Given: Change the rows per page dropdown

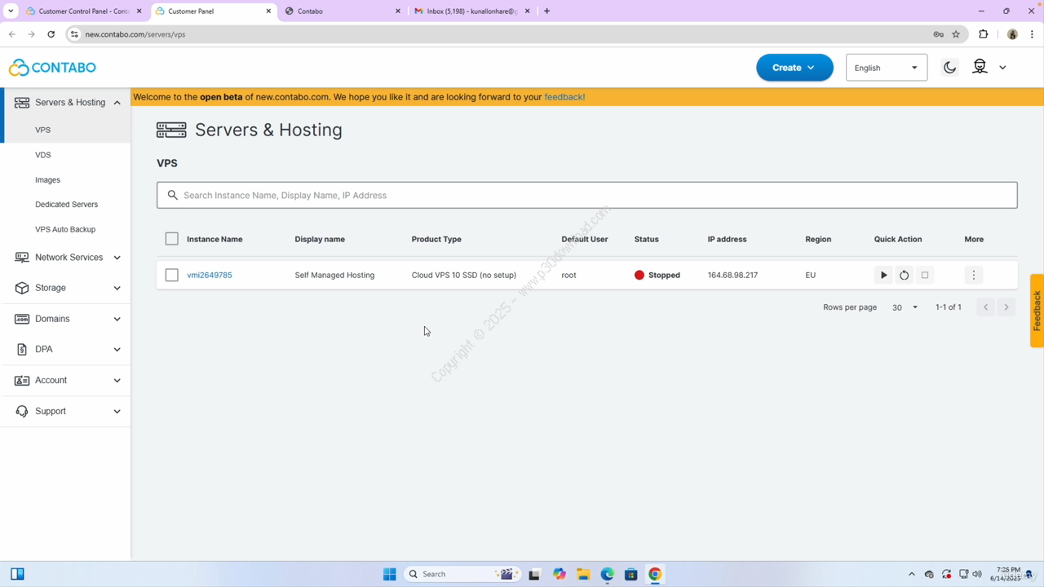Looking at the screenshot, I should [905, 307].
